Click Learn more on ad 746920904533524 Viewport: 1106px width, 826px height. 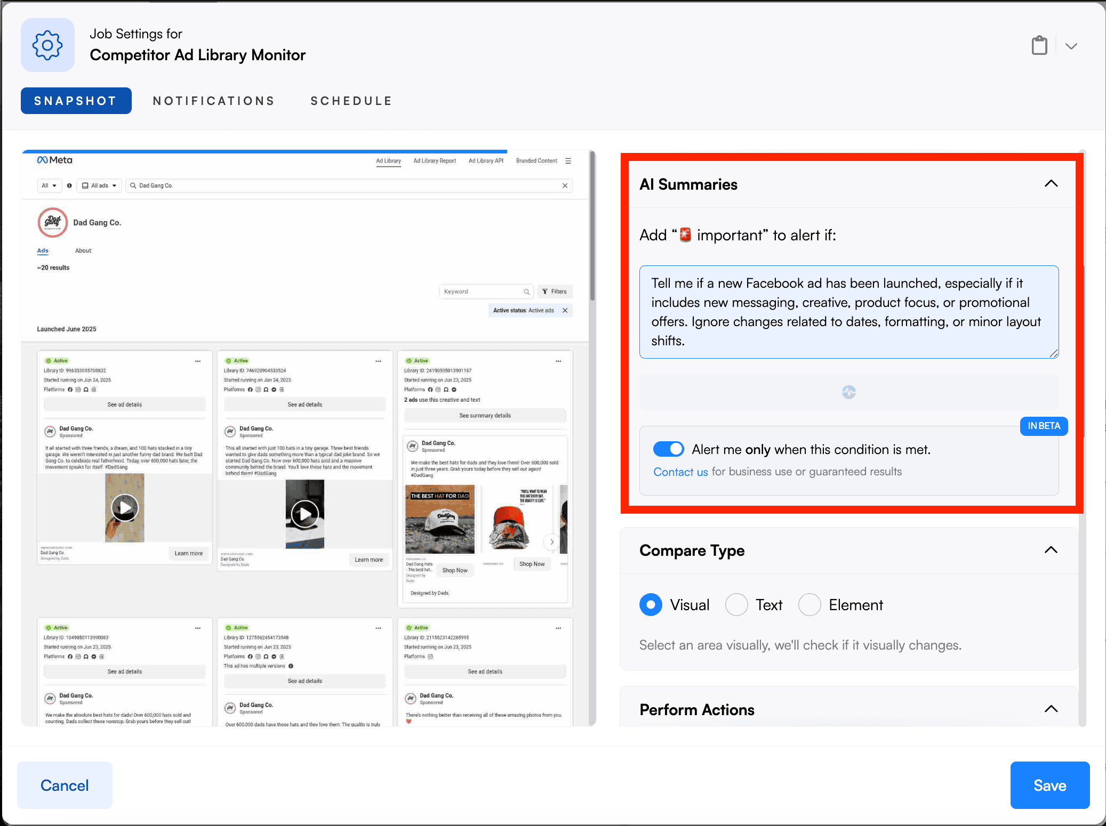pos(369,560)
